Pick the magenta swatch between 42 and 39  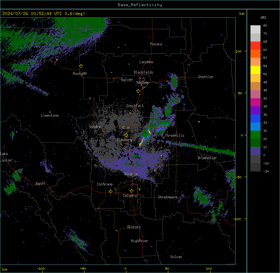pyautogui.click(x=255, y=102)
